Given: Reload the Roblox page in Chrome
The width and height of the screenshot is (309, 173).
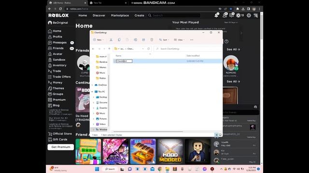Looking at the screenshot, I should pyautogui.click(x=60, y=9).
